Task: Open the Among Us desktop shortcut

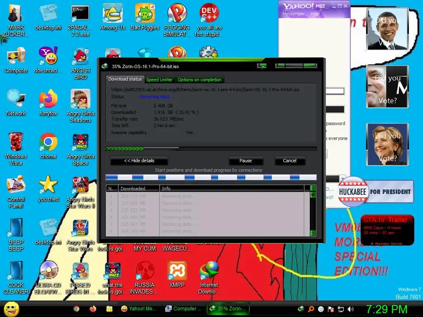Action: pyautogui.click(x=112, y=17)
